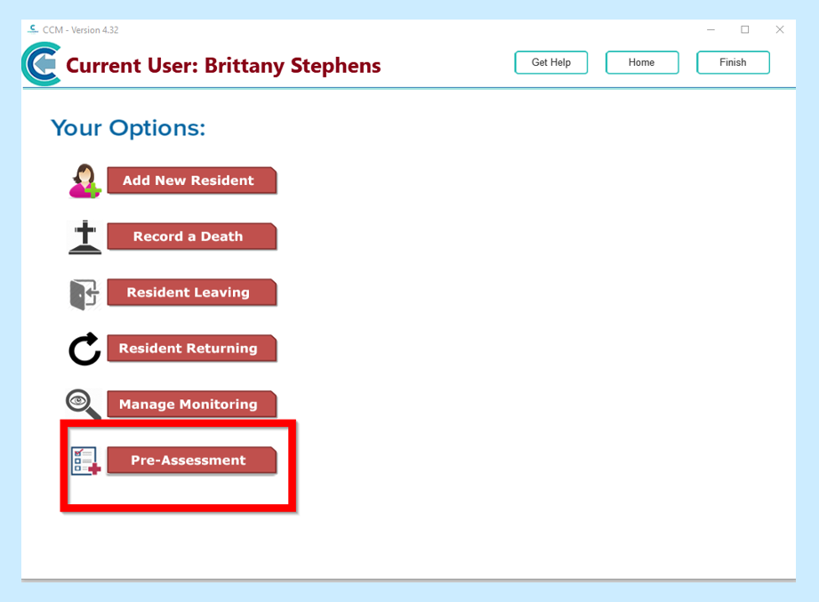Click the gravestone cross icon

[84, 237]
